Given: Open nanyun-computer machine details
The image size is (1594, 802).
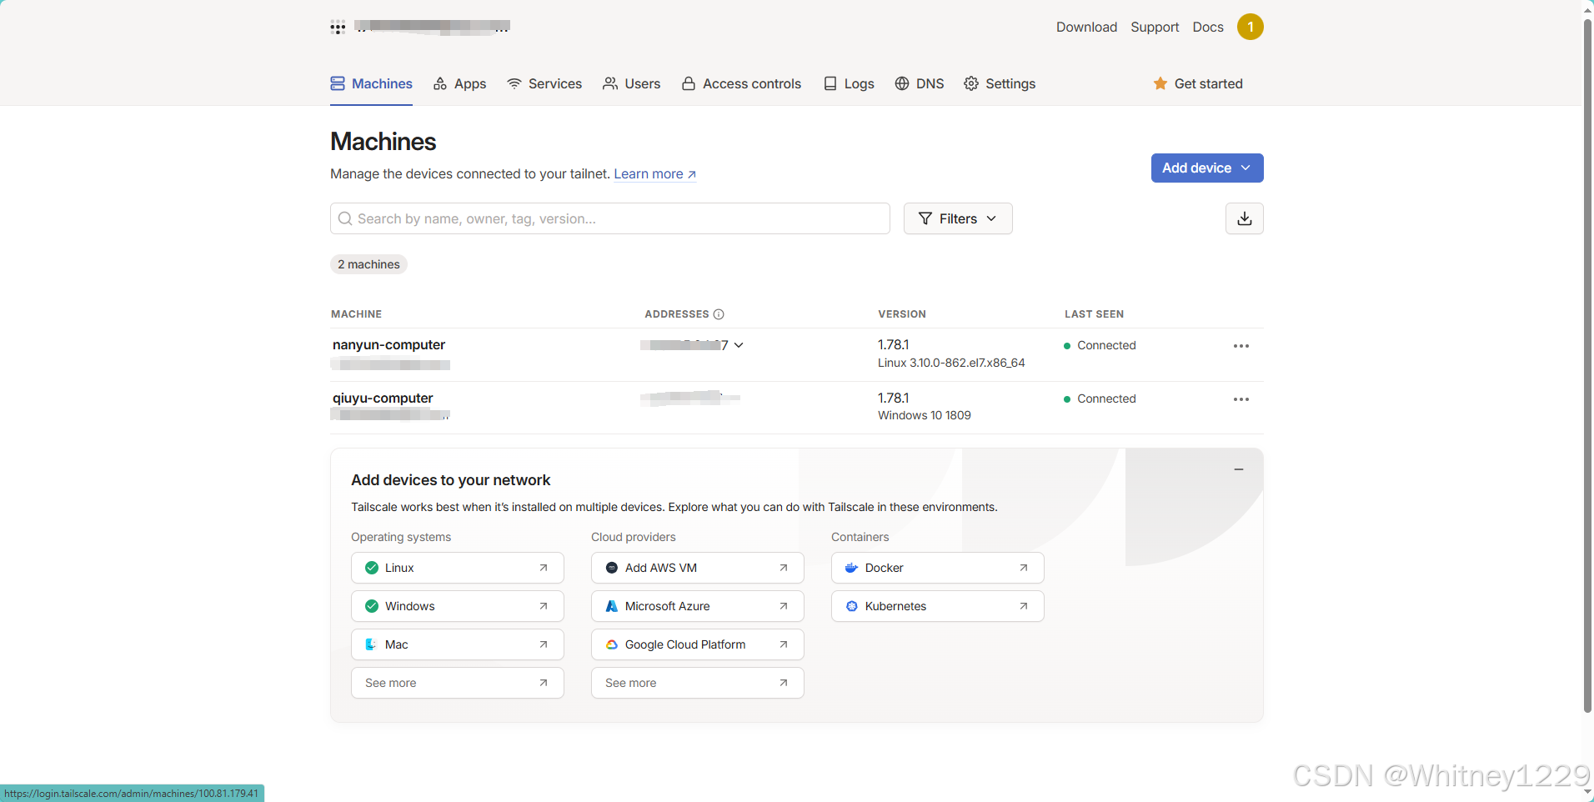Looking at the screenshot, I should click(388, 344).
